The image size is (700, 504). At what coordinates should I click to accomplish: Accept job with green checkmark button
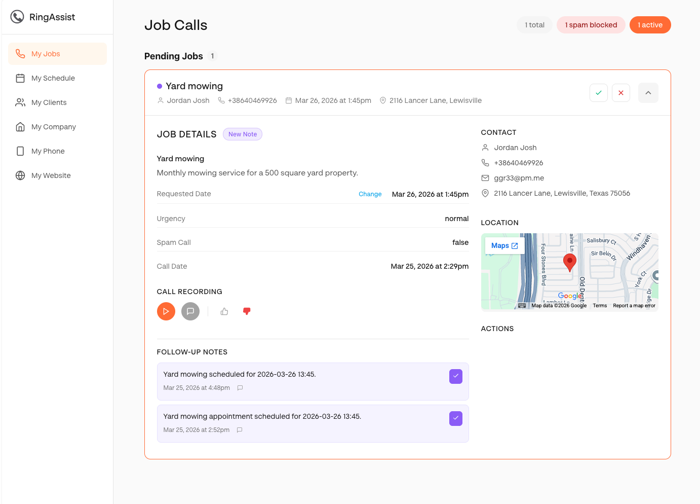[599, 93]
